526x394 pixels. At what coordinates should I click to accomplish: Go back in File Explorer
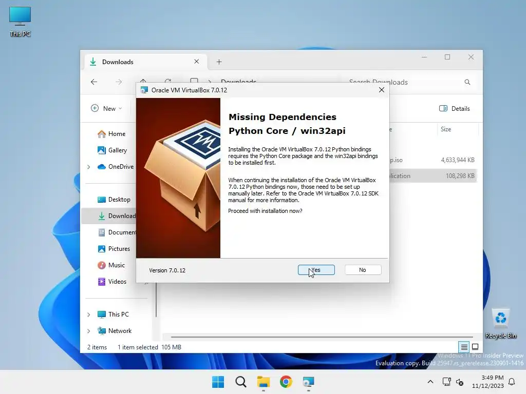pos(94,82)
